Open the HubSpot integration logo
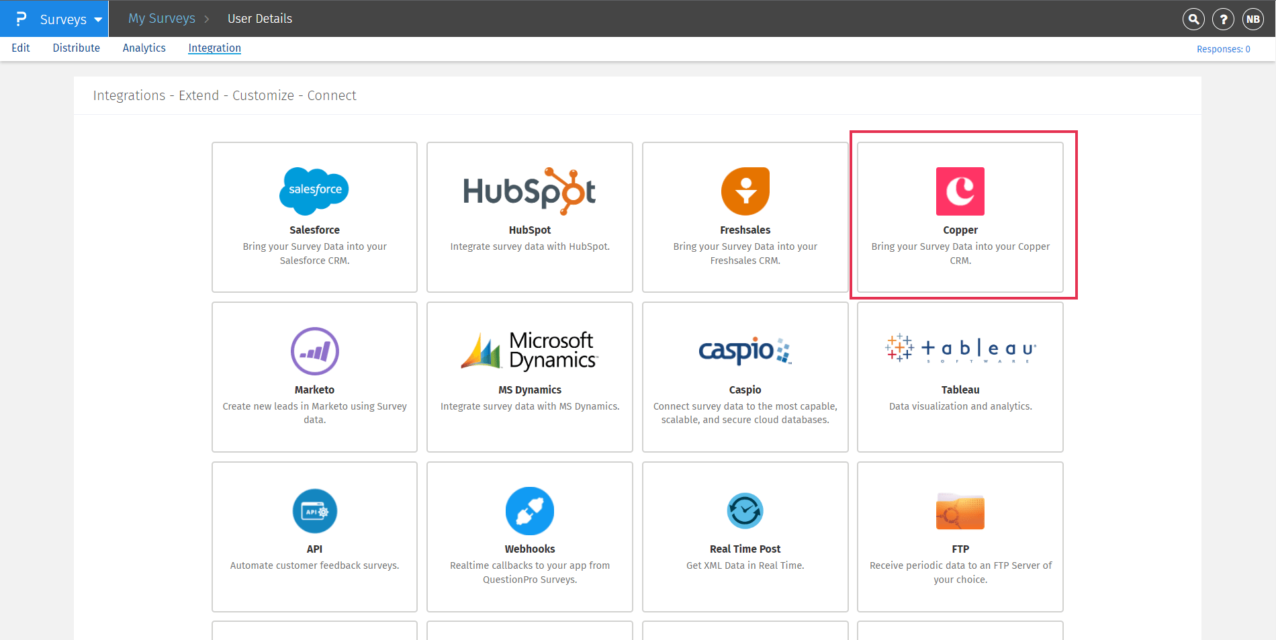Image resolution: width=1276 pixels, height=640 pixels. click(529, 191)
